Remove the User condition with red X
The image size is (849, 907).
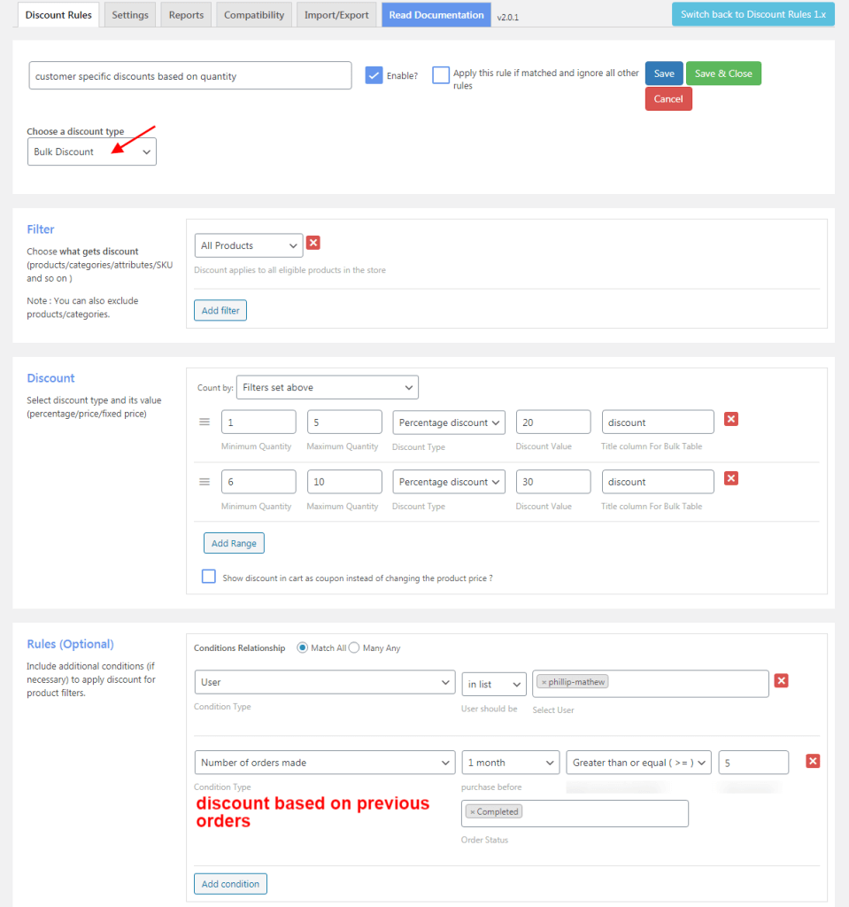pyautogui.click(x=781, y=680)
